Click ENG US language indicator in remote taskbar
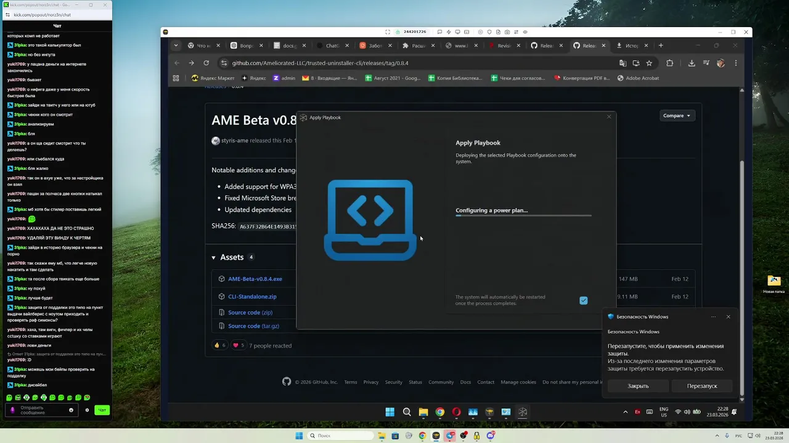Image resolution: width=789 pixels, height=443 pixels. click(664, 412)
